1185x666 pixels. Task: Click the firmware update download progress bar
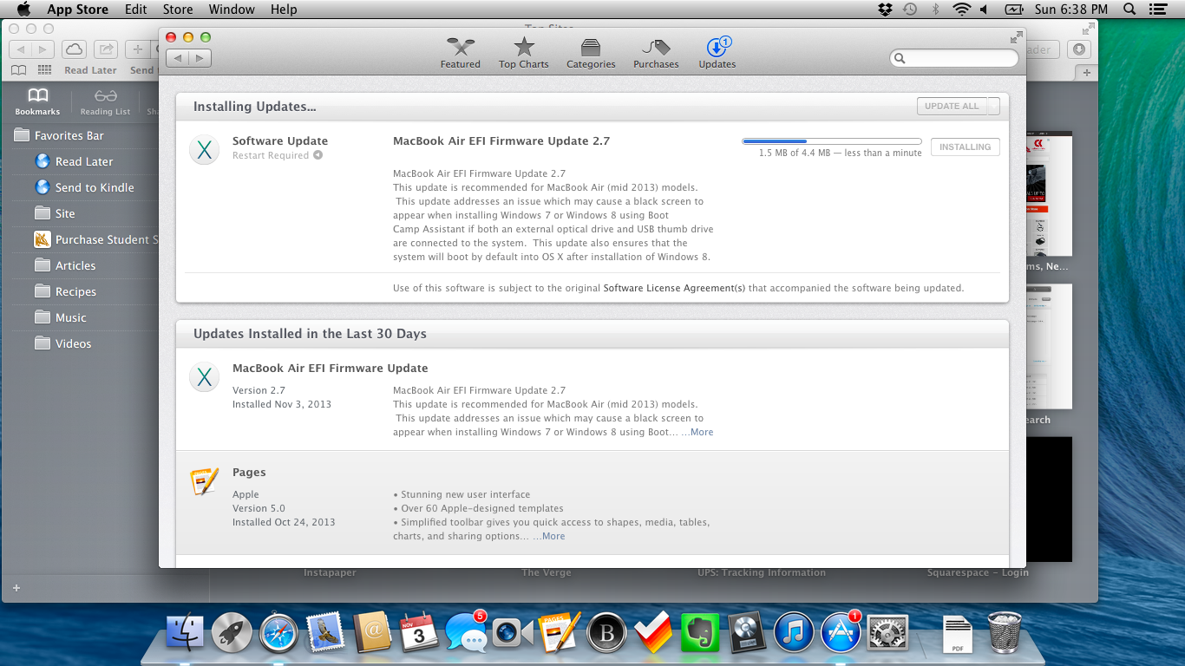pyautogui.click(x=832, y=140)
